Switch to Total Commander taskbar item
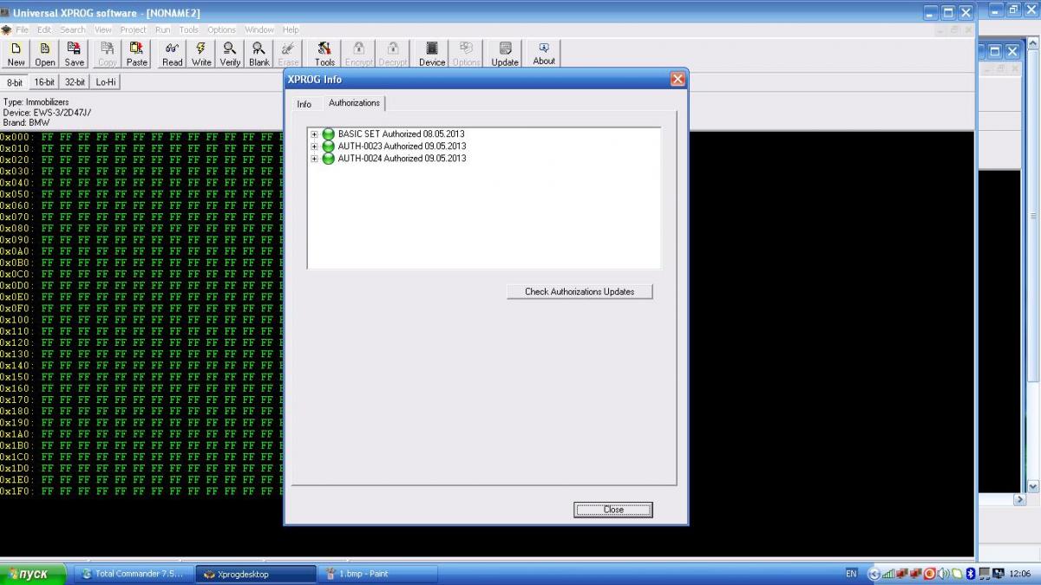 pyautogui.click(x=132, y=574)
